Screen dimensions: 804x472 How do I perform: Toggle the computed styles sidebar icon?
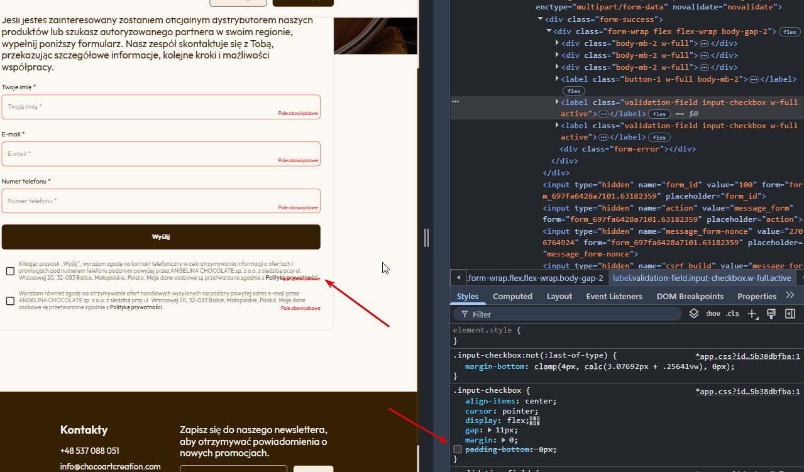click(790, 314)
